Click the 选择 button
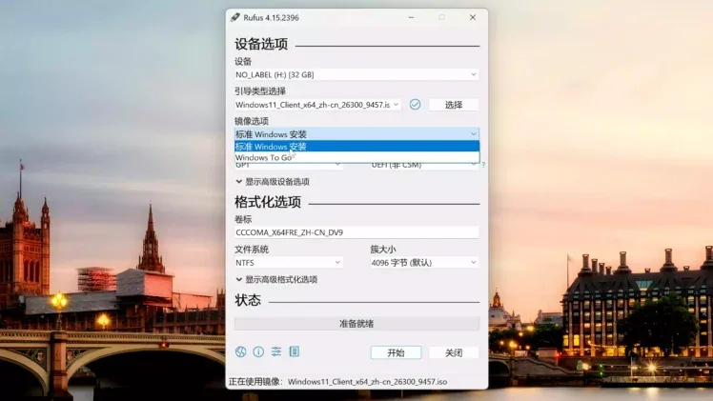The width and height of the screenshot is (713, 401). [454, 105]
